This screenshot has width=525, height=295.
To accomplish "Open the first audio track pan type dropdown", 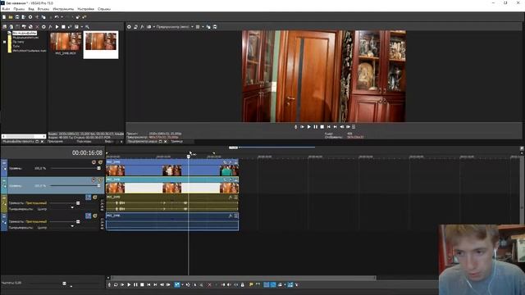I will (x=72, y=207).
